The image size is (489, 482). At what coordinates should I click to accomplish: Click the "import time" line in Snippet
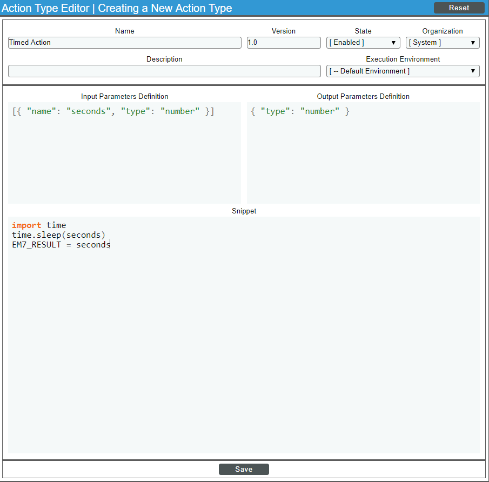pyautogui.click(x=39, y=225)
